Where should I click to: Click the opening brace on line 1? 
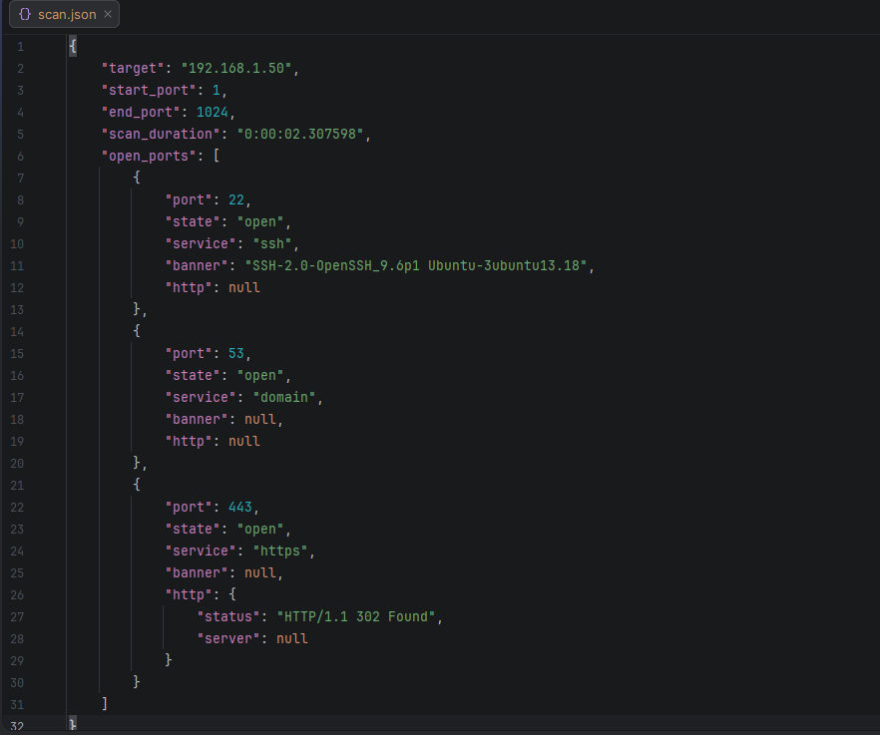pos(73,46)
